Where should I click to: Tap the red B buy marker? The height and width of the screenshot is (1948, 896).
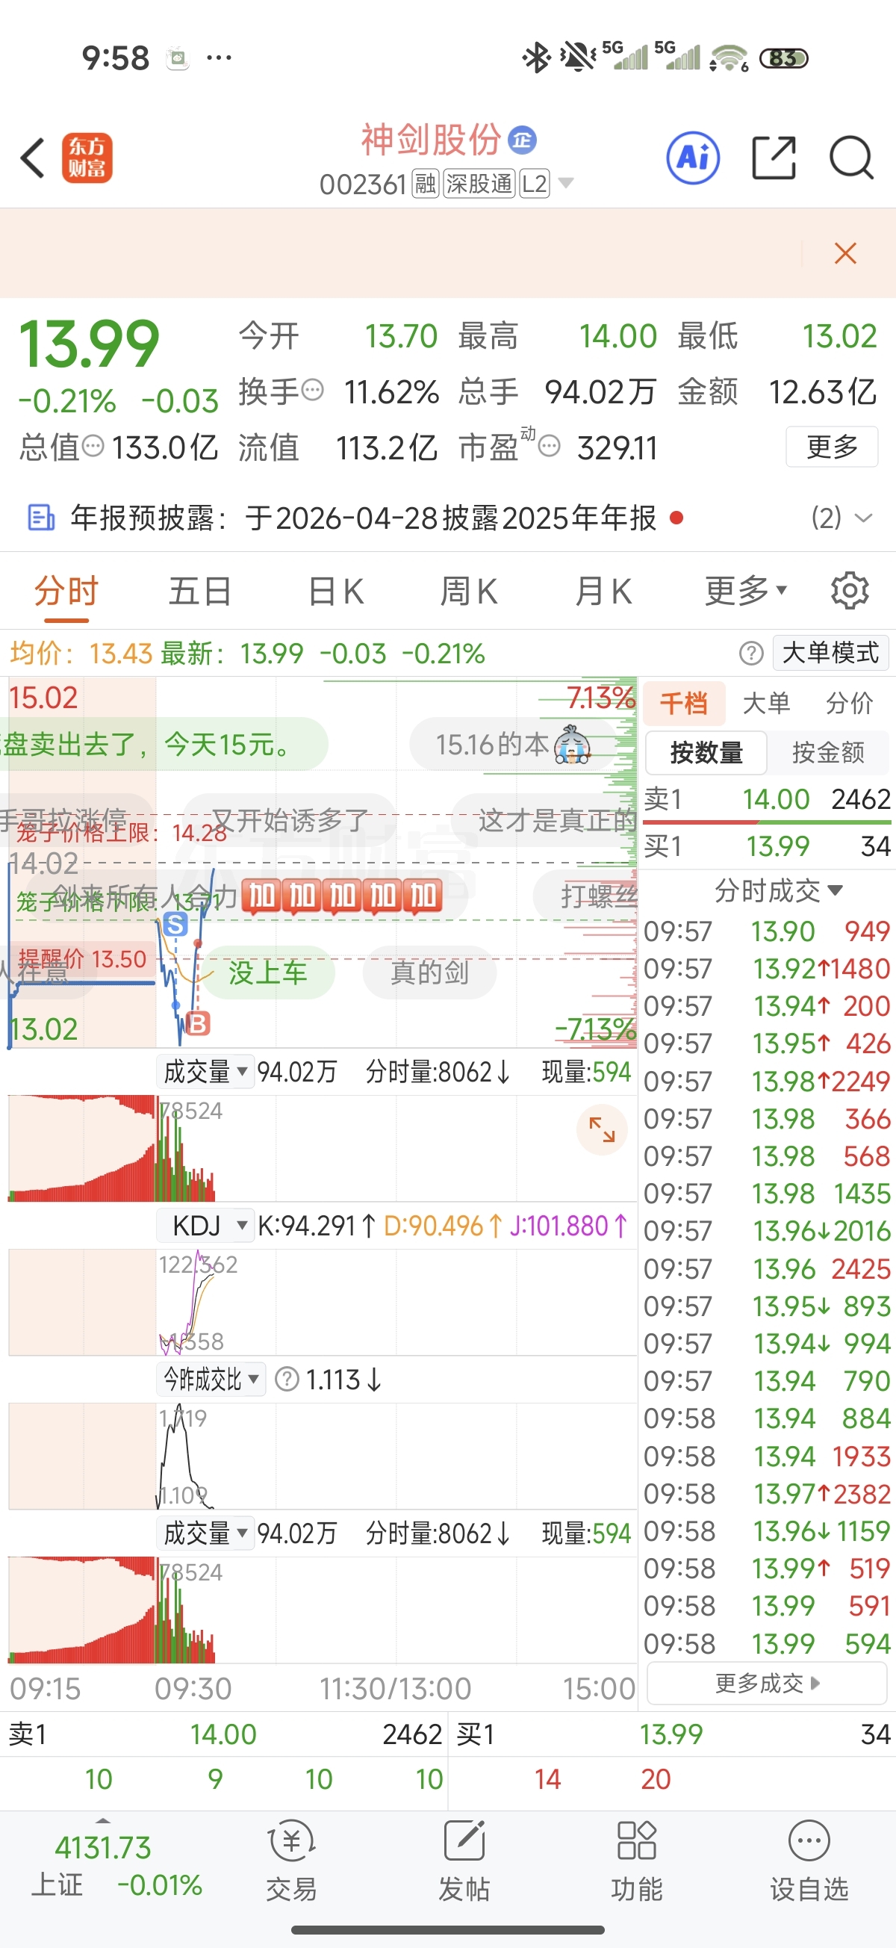[x=197, y=1024]
